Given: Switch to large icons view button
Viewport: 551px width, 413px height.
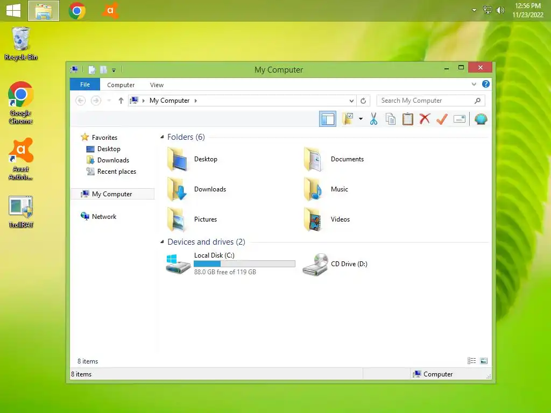Looking at the screenshot, I should pyautogui.click(x=484, y=361).
